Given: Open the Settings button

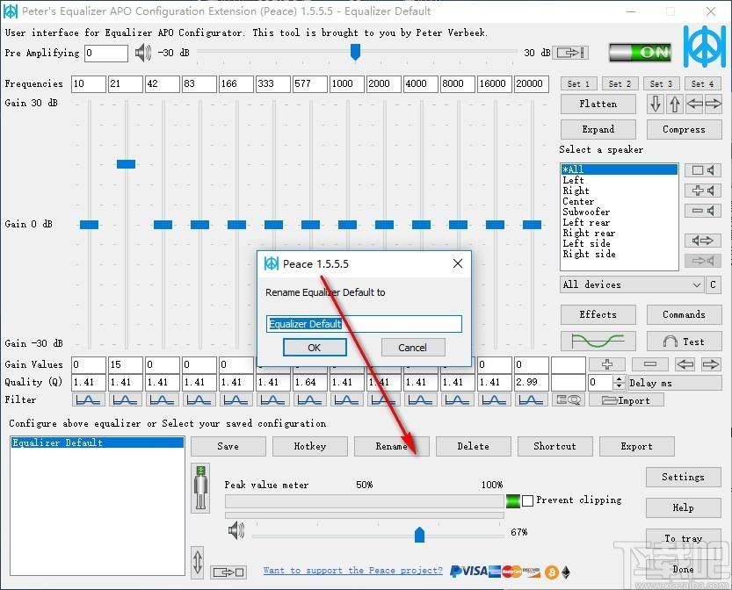Looking at the screenshot, I should 684,477.
